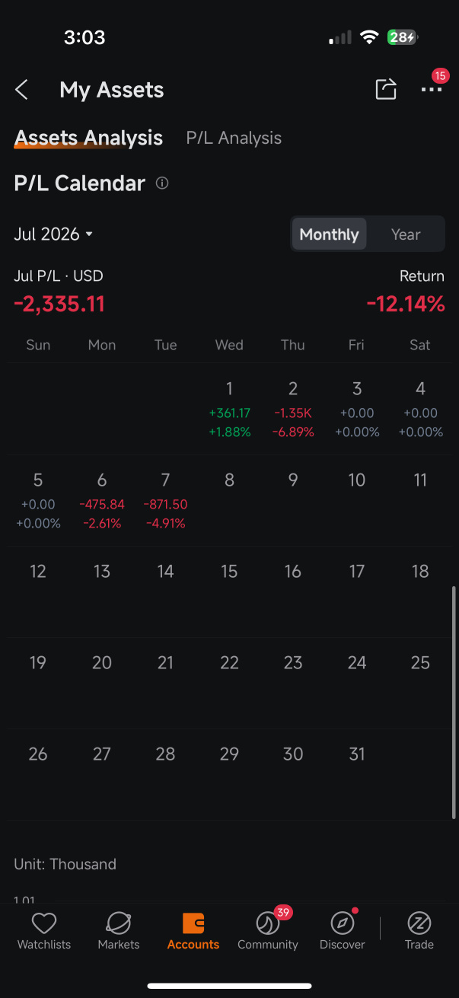The height and width of the screenshot is (998, 459).
Task: Switch to P/L Analysis tab
Action: (x=234, y=138)
